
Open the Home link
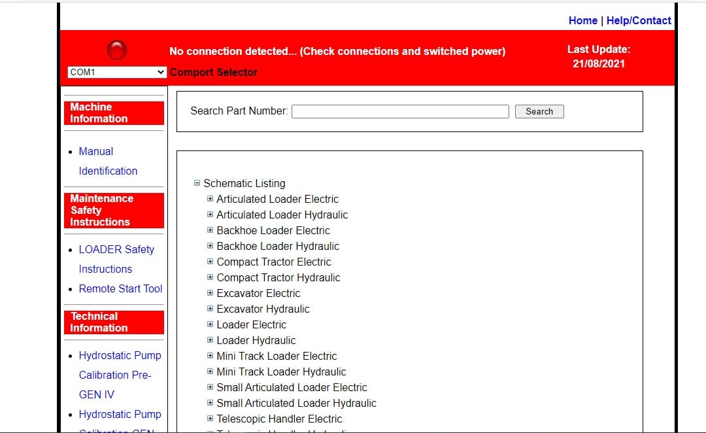click(x=582, y=20)
